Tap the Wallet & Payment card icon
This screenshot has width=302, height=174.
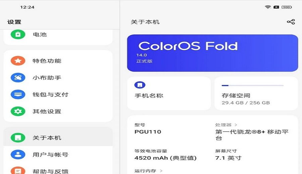pos(18,94)
